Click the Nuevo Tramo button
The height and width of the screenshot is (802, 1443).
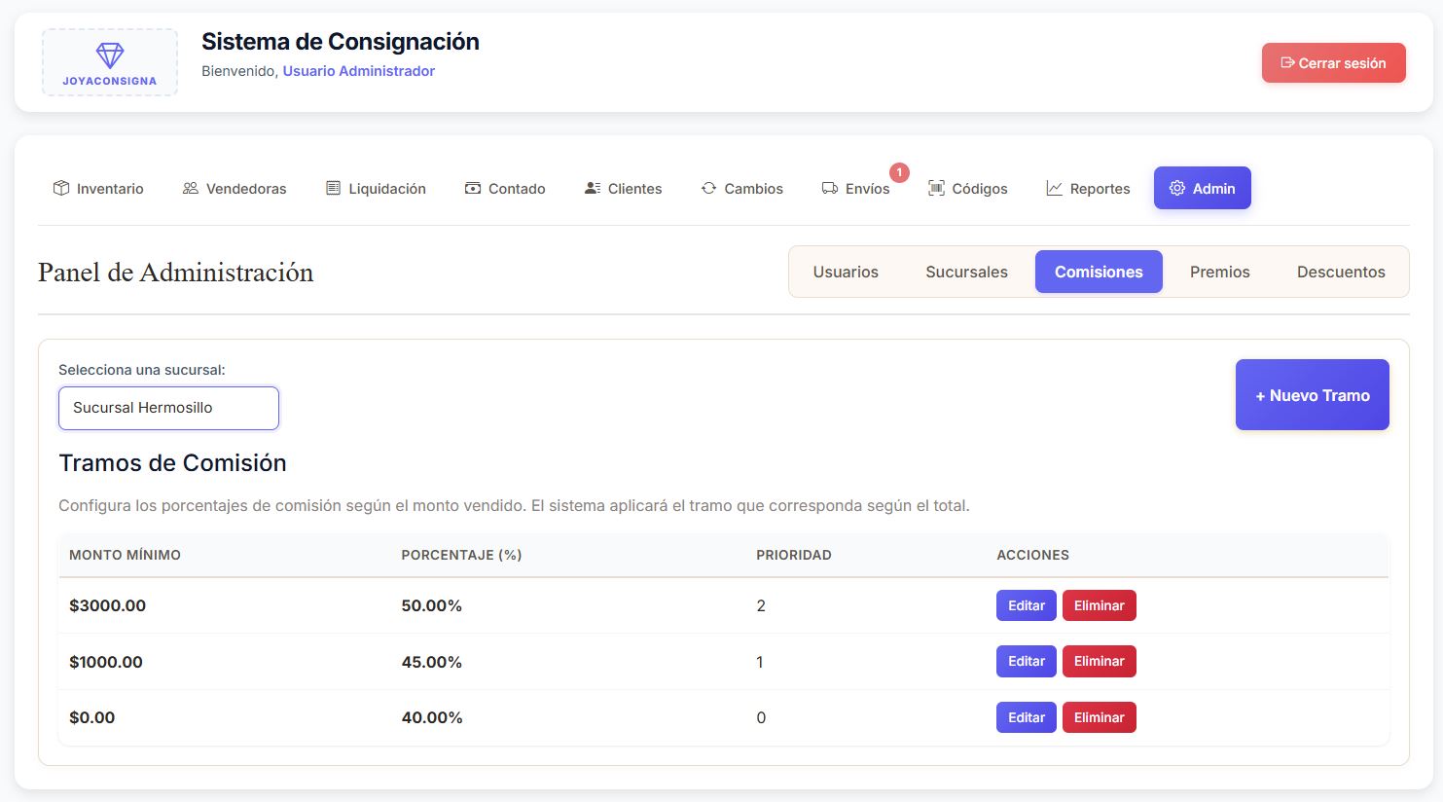tap(1313, 395)
